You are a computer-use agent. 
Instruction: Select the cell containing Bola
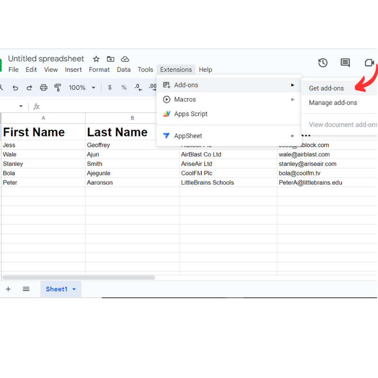[43, 173]
